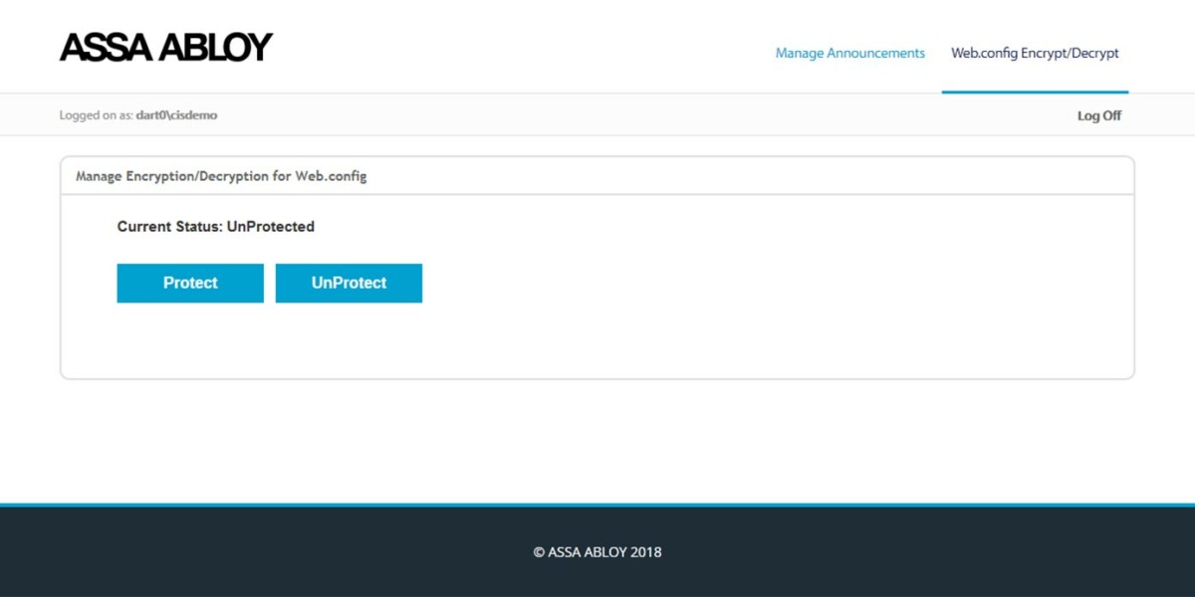Decrypt the Web.config using UnProtect
The width and height of the screenshot is (1195, 597).
349,283
